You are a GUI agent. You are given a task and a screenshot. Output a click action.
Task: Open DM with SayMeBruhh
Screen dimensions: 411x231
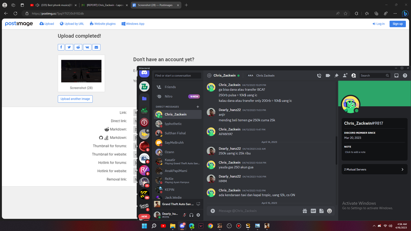(x=178, y=142)
